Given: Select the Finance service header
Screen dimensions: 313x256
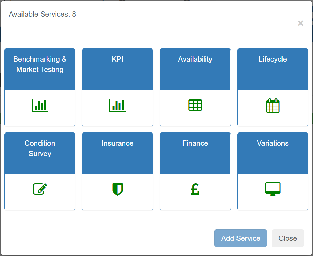Looking at the screenshot, I should (195, 154).
